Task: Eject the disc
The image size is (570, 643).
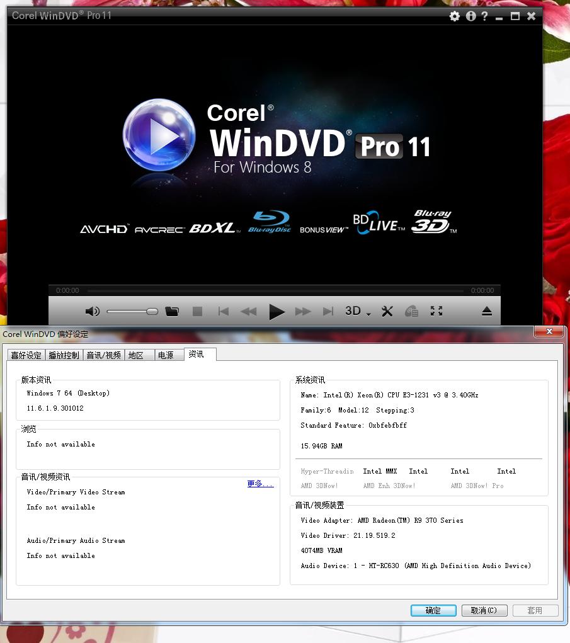Action: (x=487, y=311)
